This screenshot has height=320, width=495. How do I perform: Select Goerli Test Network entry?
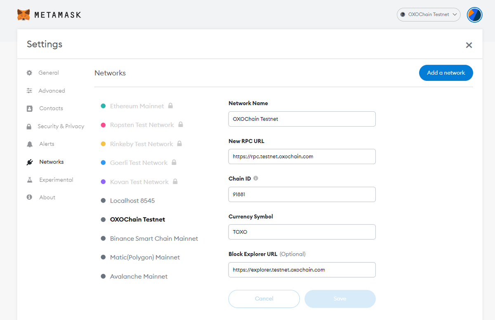(x=139, y=163)
